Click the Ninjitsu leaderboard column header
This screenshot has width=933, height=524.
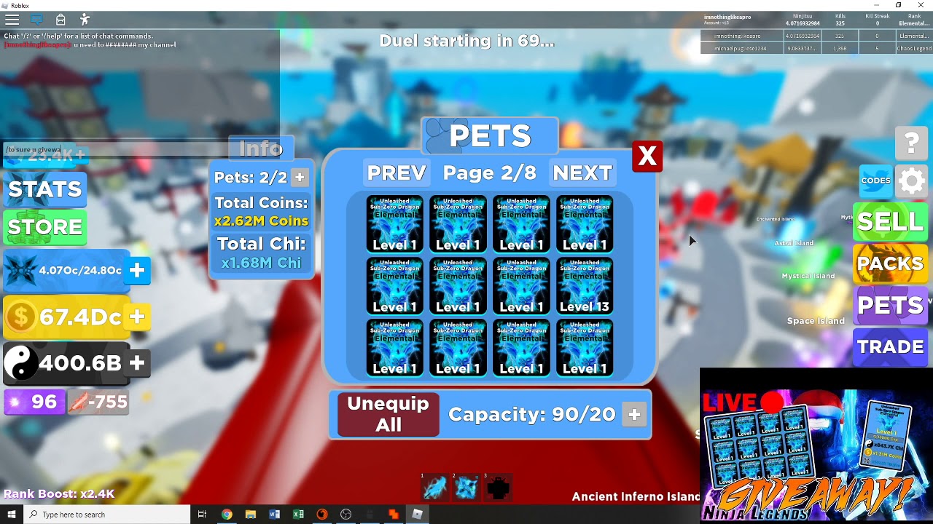pos(802,16)
